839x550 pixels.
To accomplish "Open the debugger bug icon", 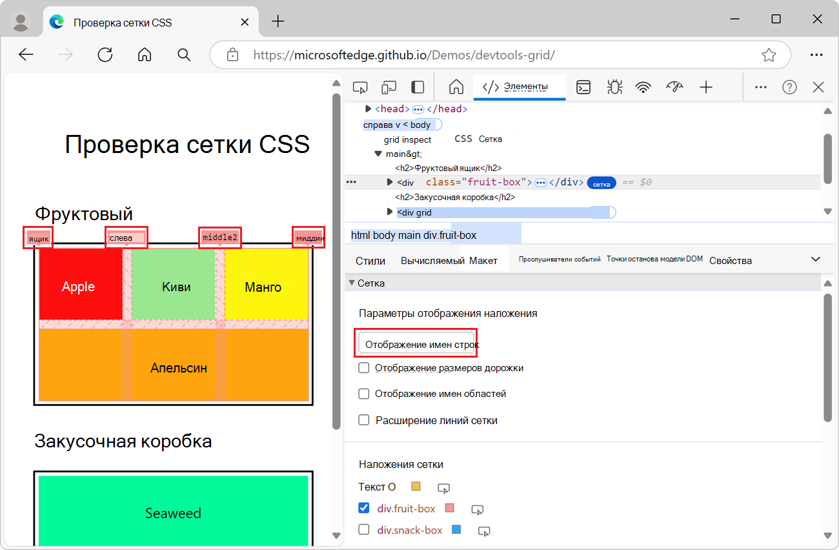I will click(x=614, y=87).
